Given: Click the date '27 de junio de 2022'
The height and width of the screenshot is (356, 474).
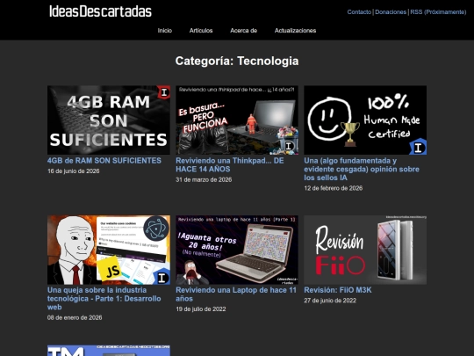Looking at the screenshot, I should [x=330, y=301].
